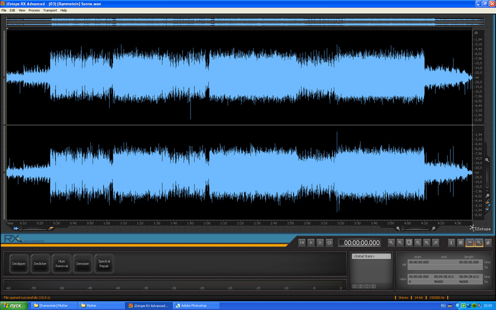
Task: Click the zoom to selection icon
Action: 409,243
